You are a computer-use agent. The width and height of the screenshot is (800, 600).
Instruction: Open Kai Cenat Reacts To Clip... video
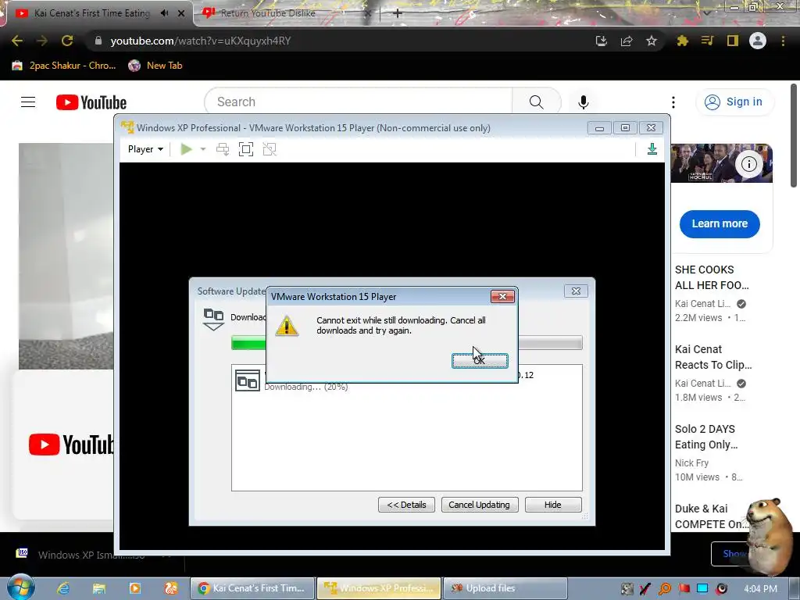click(x=712, y=357)
